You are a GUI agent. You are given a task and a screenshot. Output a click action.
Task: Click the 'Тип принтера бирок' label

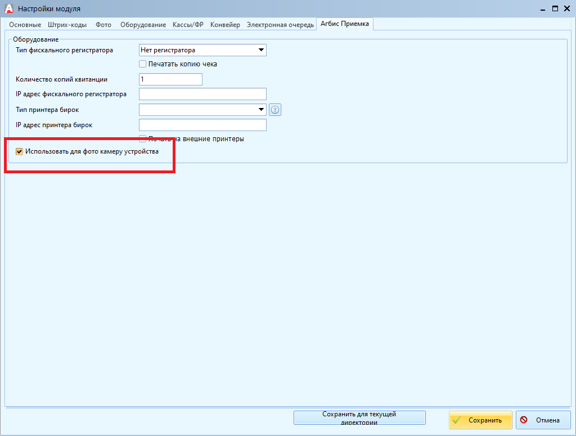pos(47,110)
